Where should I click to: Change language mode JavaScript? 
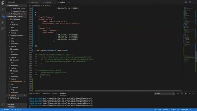(184, 110)
